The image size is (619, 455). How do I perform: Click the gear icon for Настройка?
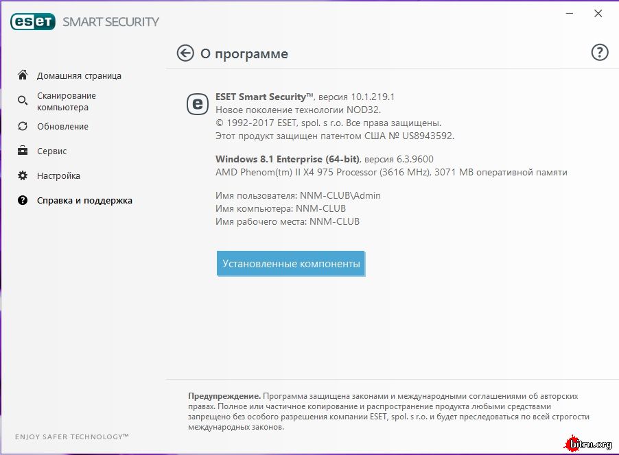[23, 175]
